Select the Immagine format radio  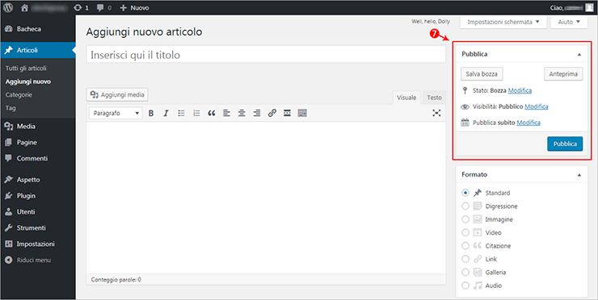tap(465, 219)
